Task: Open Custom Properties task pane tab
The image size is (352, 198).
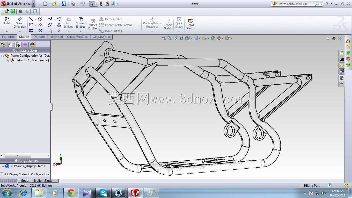Action: pyautogui.click(x=341, y=84)
